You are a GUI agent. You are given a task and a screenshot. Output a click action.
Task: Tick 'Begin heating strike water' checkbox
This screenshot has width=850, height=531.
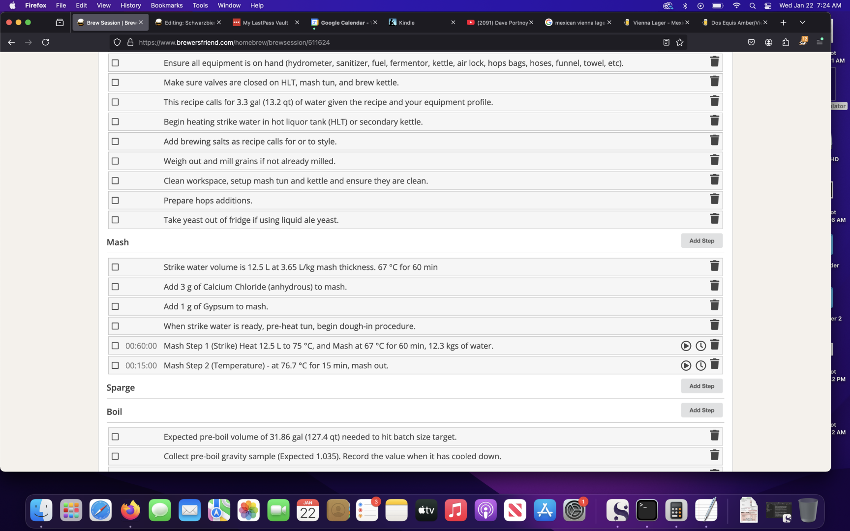tap(115, 122)
